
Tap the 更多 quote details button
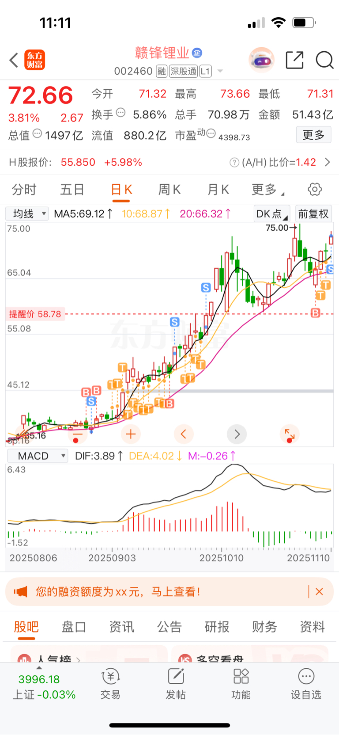(x=313, y=135)
